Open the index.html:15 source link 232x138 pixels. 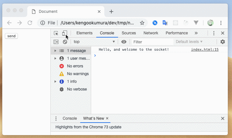tap(205, 49)
